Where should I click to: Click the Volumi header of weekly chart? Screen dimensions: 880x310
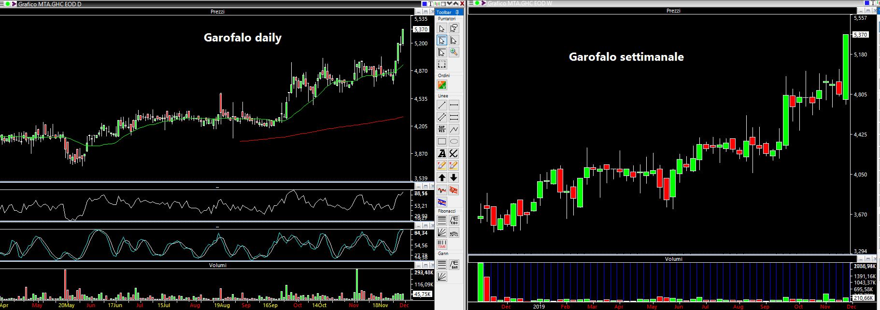click(x=673, y=259)
